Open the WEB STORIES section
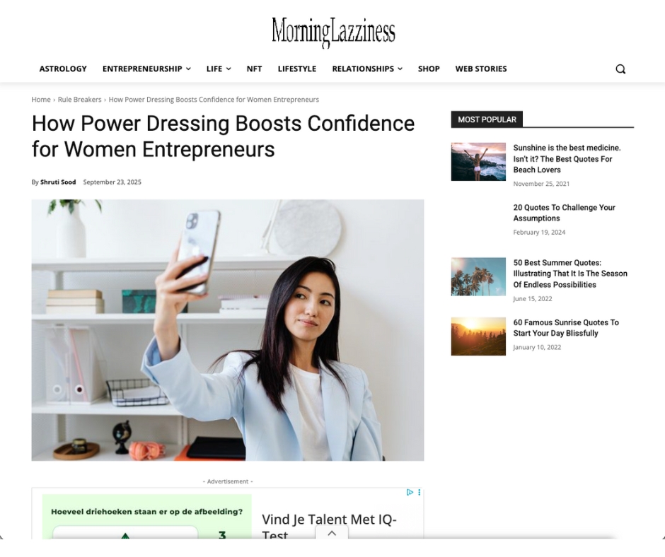 click(x=481, y=69)
